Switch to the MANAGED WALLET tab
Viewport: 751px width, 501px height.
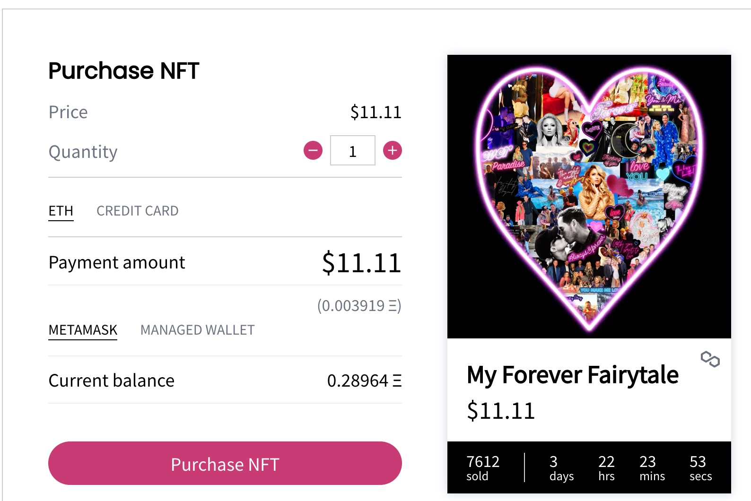[x=198, y=330]
